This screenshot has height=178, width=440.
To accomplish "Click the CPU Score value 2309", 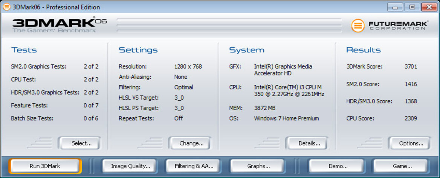I will pos(411,118).
